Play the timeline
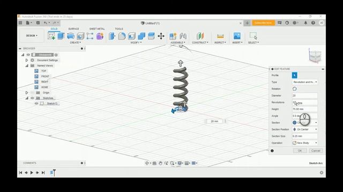 tap(32, 173)
